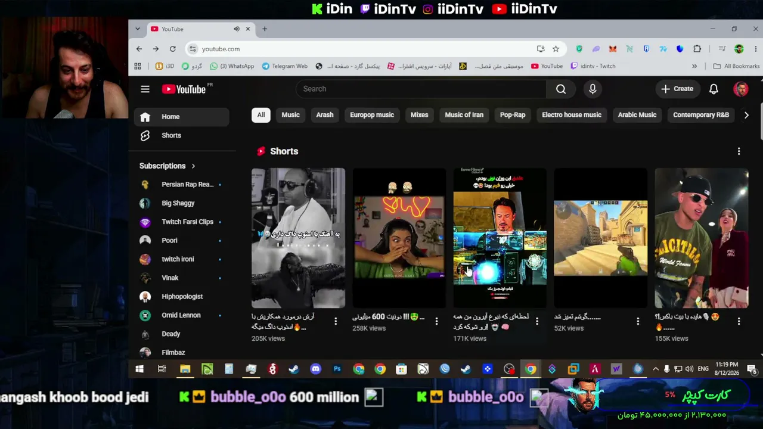Open Microsoft Store from taskbar

[402, 369]
